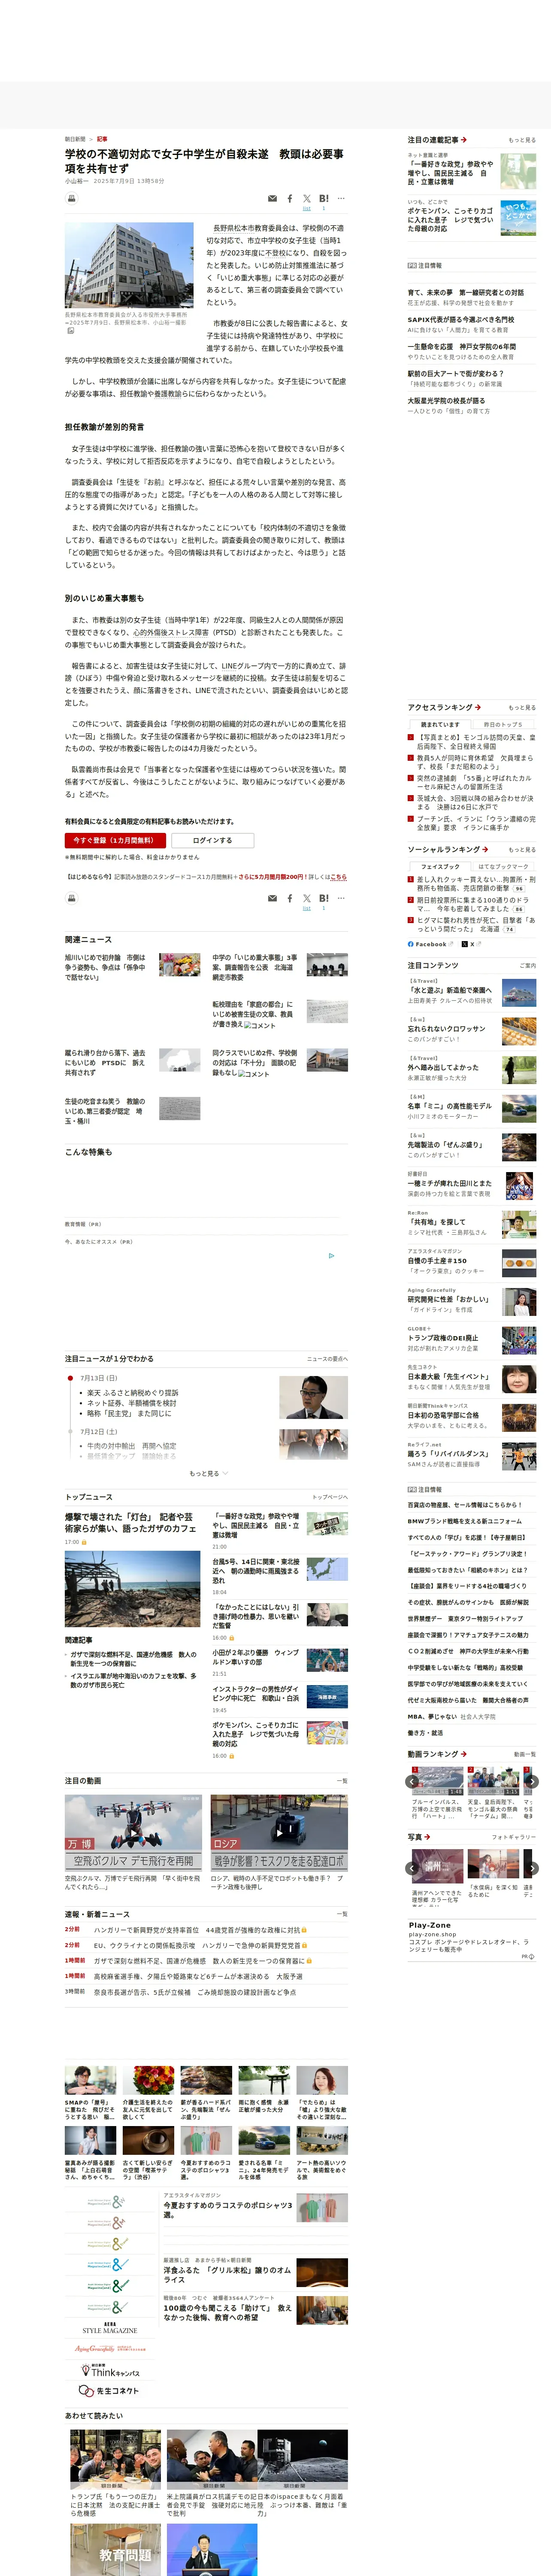Facebook share icon below the subscription note
The width and height of the screenshot is (551, 2576).
290,898
